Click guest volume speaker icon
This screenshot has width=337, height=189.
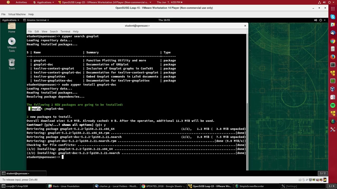point(315,20)
